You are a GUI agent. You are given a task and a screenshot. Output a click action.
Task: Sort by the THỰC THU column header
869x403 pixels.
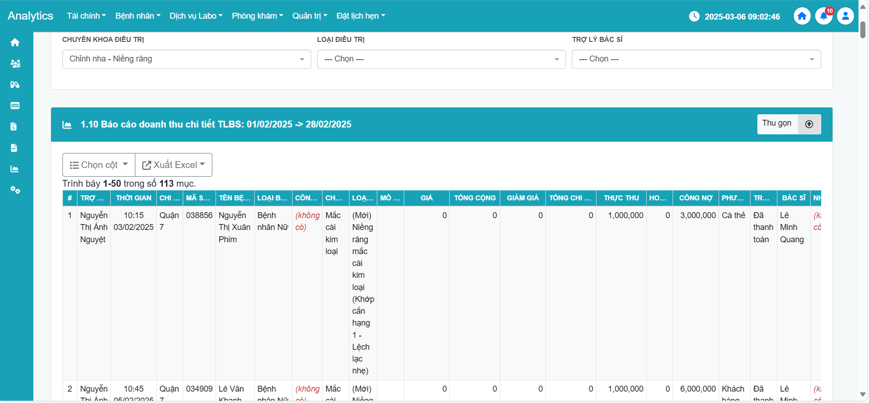(621, 198)
